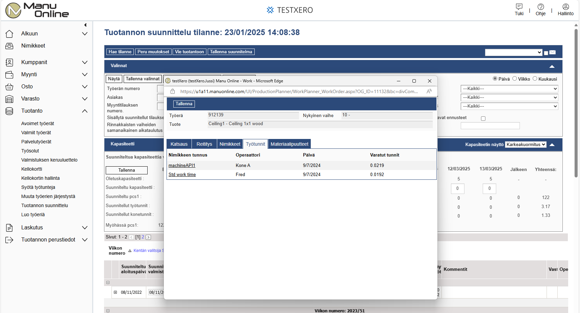
Task: Go to previous page arrow in Sivut pager
Action: coord(131,237)
